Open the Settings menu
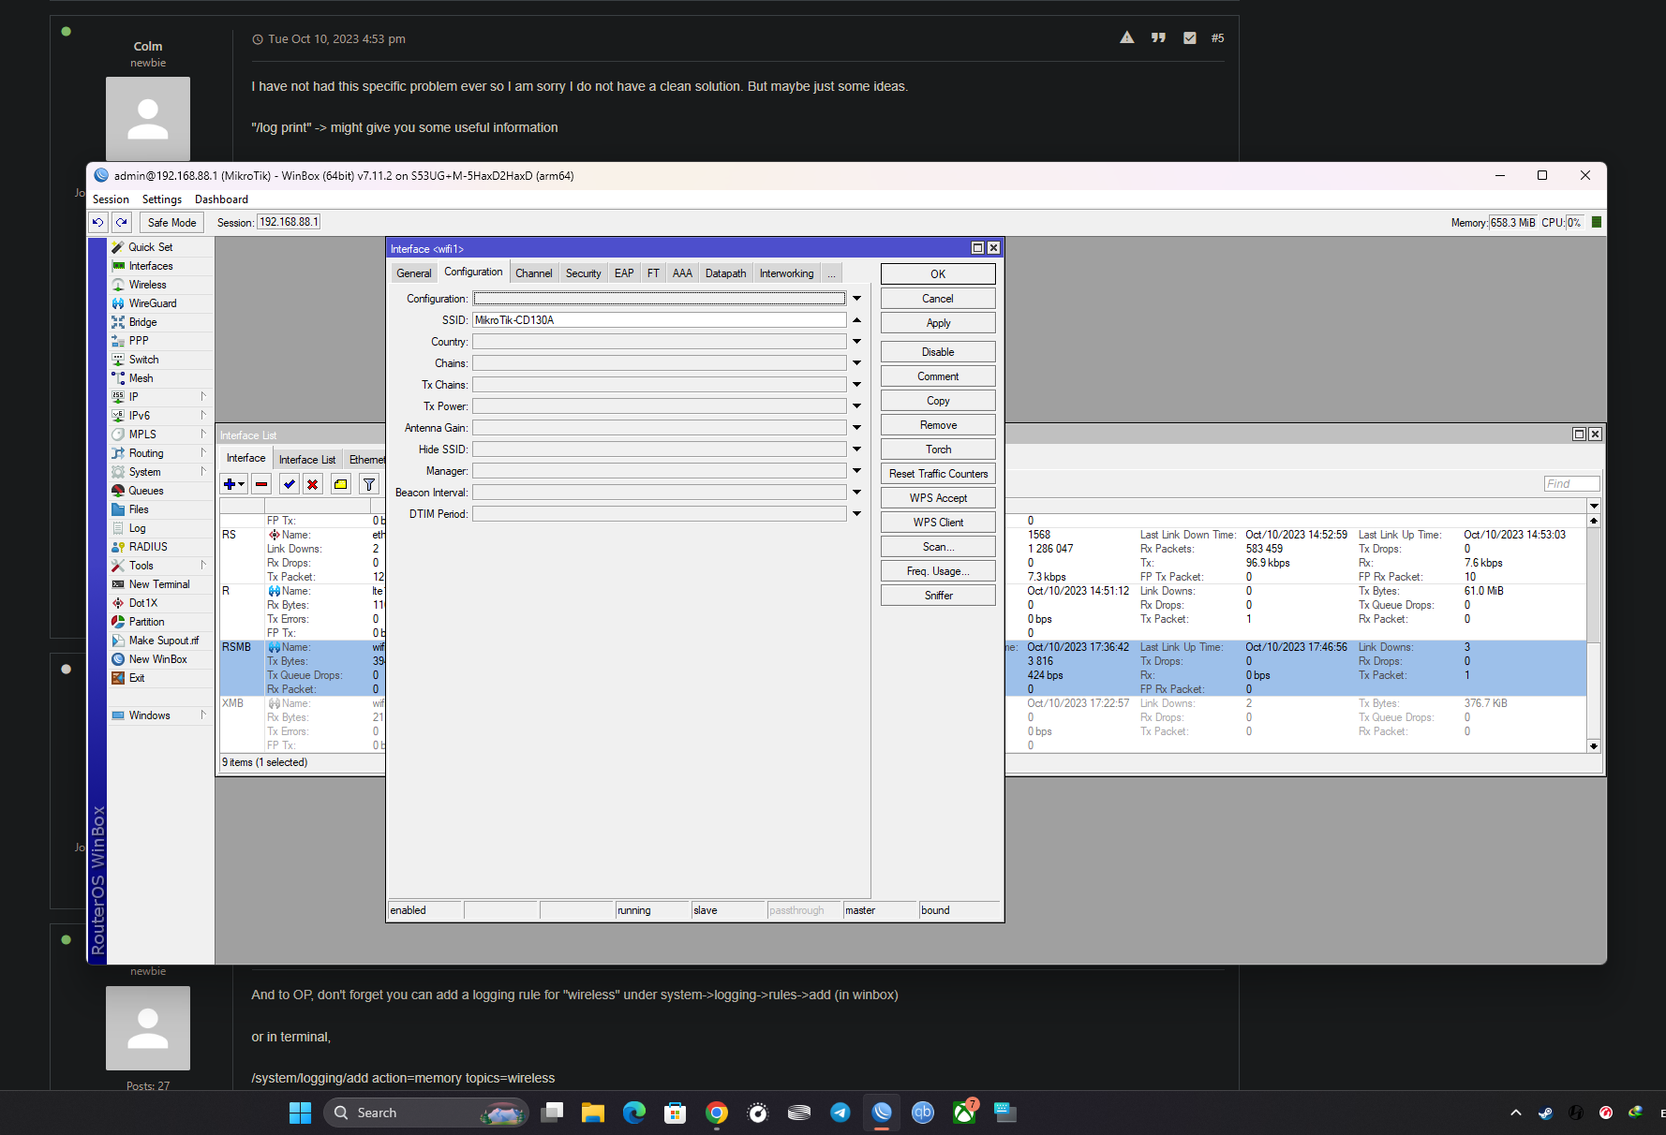 tap(162, 199)
